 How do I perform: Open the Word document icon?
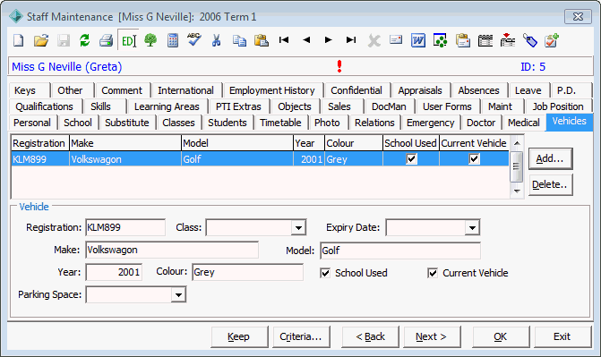[x=418, y=40]
